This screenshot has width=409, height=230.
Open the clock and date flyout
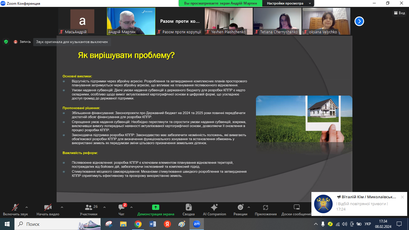(383, 224)
